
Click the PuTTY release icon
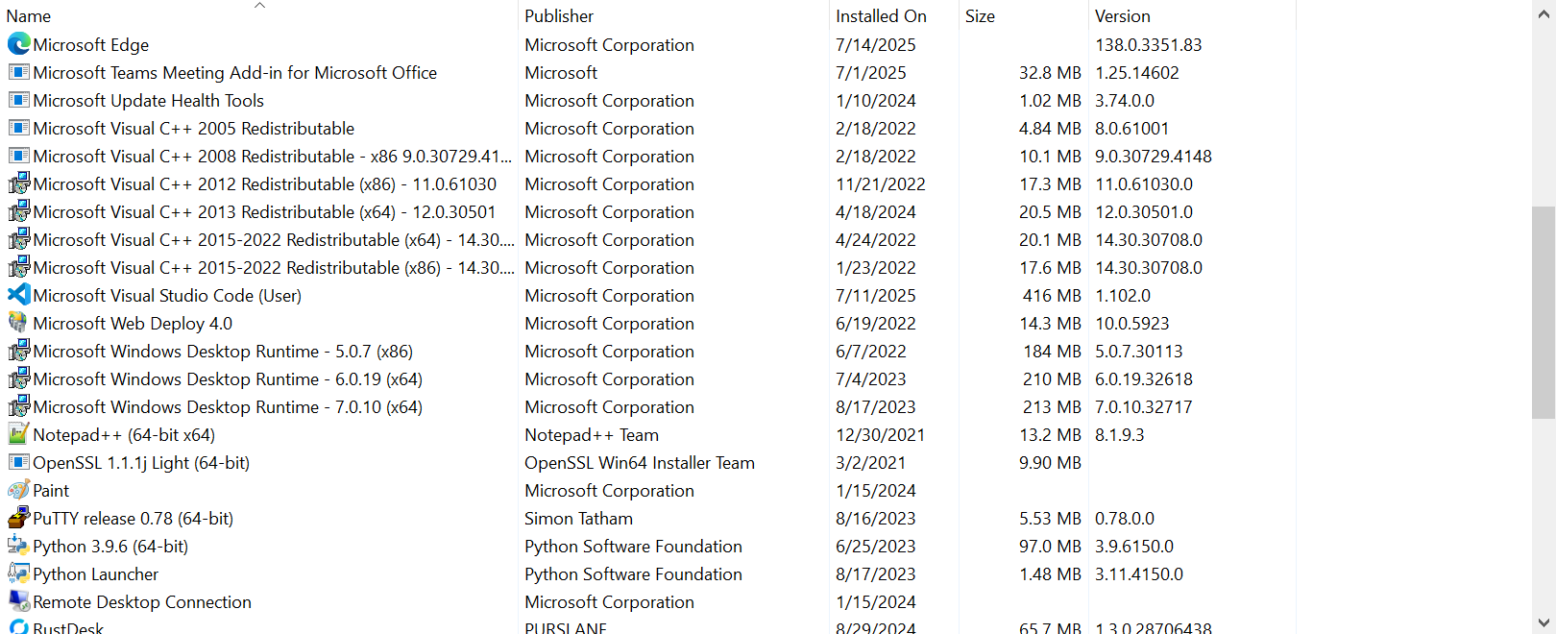click(18, 518)
